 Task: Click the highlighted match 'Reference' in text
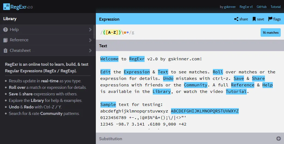(243, 85)
